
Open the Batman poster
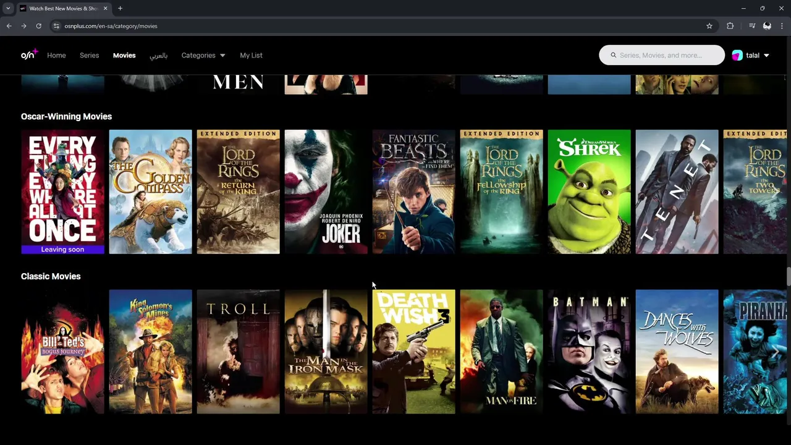(589, 352)
